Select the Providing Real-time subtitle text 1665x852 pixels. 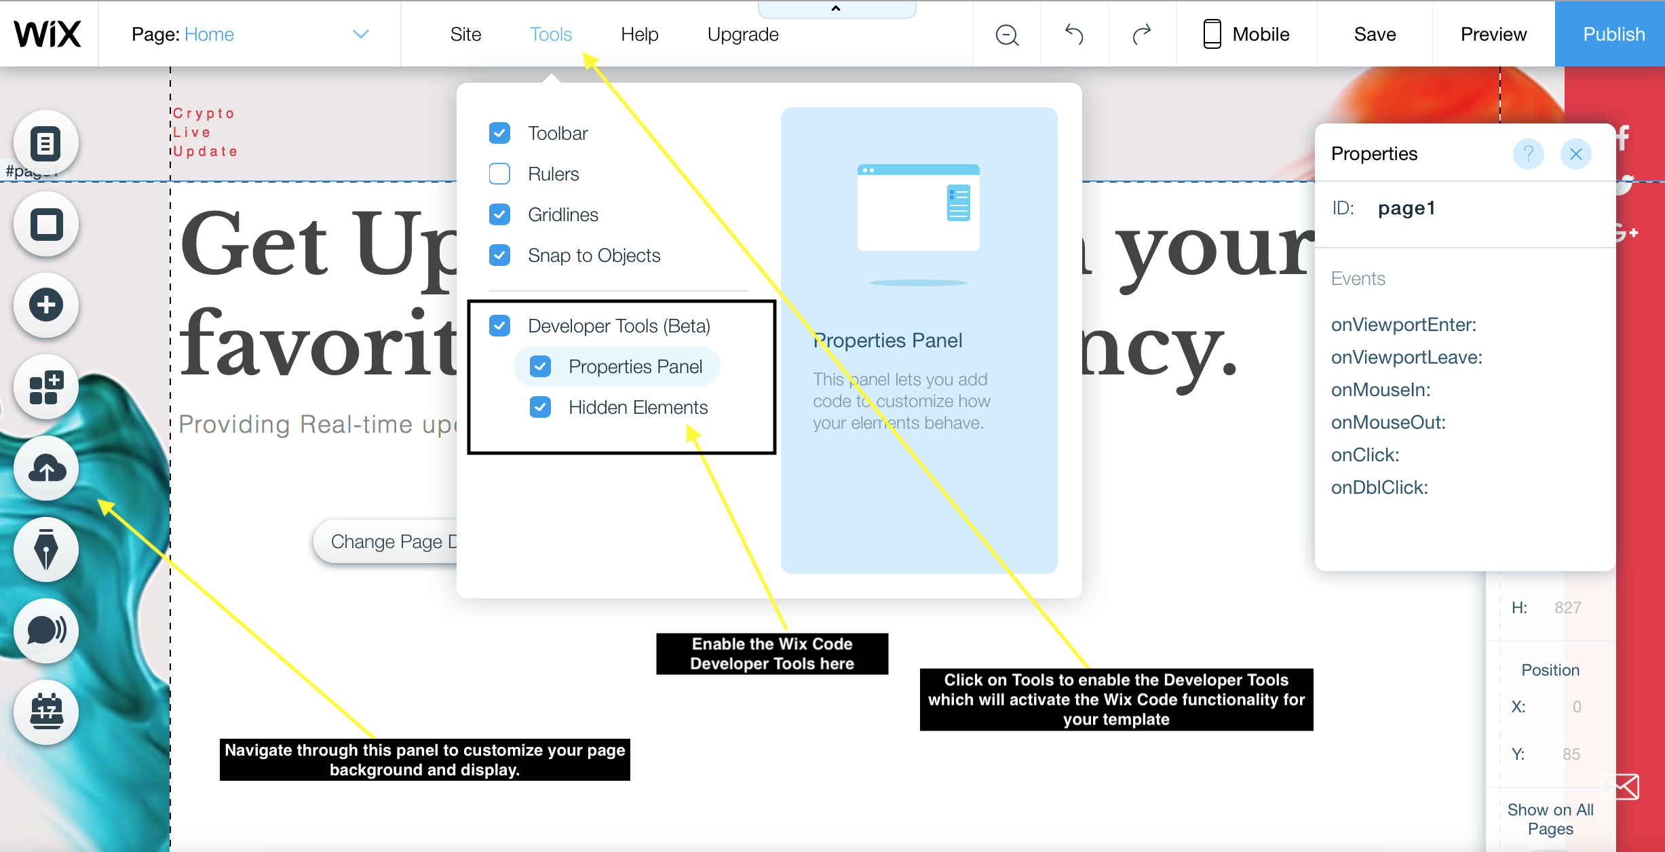coord(318,424)
